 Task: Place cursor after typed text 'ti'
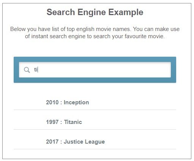(x=38, y=70)
